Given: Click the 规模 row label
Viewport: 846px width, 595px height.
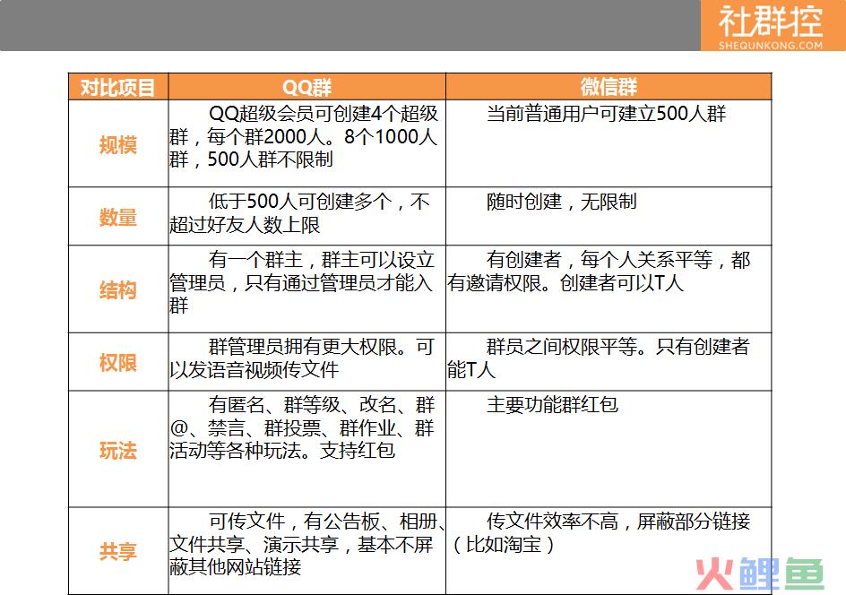Looking at the screenshot, I should click(118, 144).
